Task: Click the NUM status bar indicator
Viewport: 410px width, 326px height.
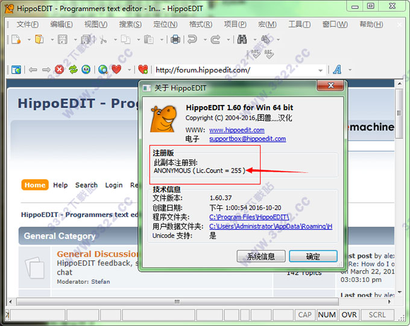Action: tap(327, 315)
